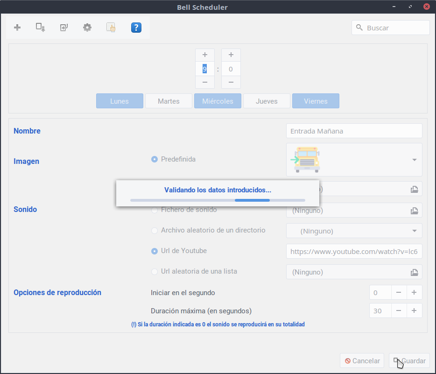The height and width of the screenshot is (374, 436).
Task: Open help with the blue question mark icon
Action: coord(136,28)
